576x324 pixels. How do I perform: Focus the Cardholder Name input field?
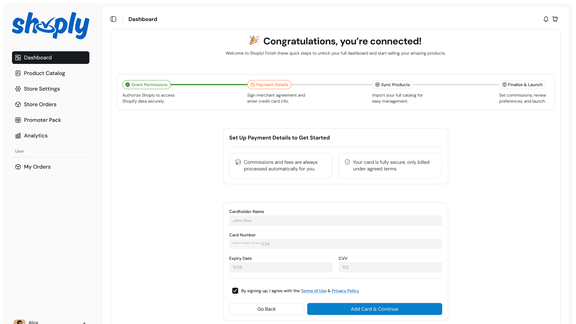336,220
